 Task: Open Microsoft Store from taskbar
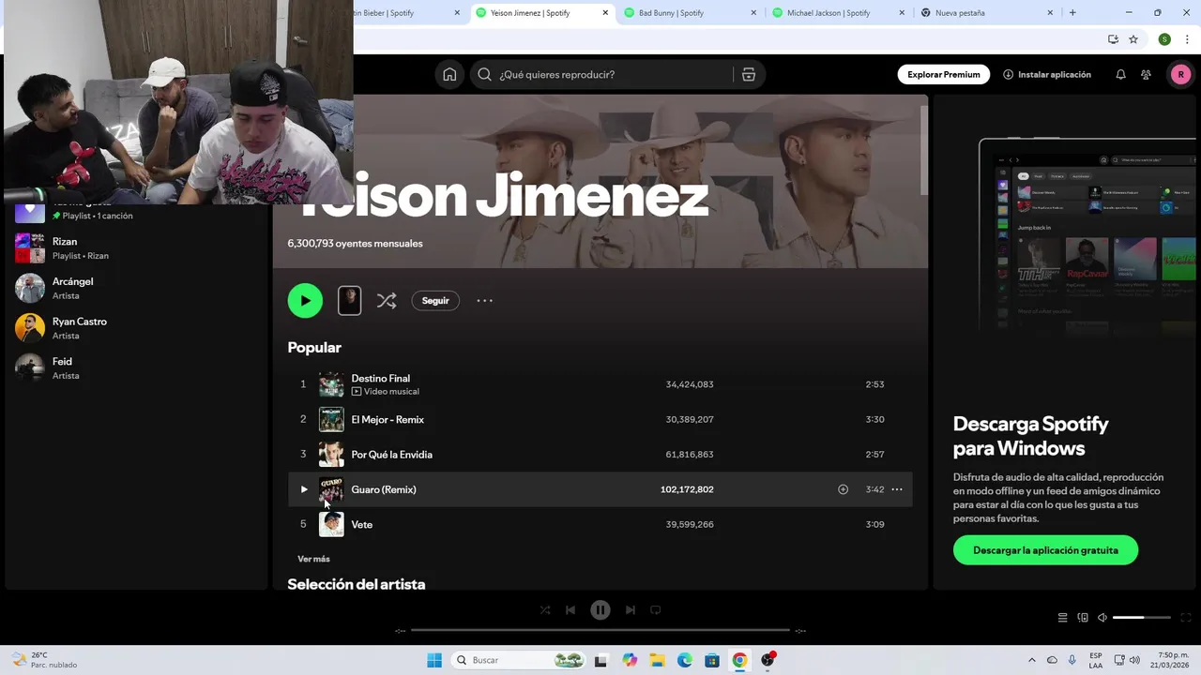(712, 660)
